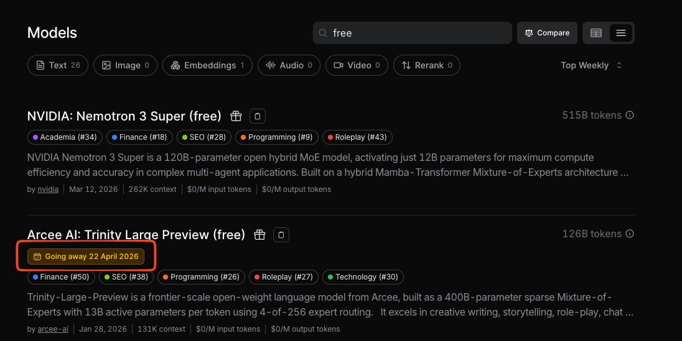Switch to table view layout

click(x=596, y=33)
